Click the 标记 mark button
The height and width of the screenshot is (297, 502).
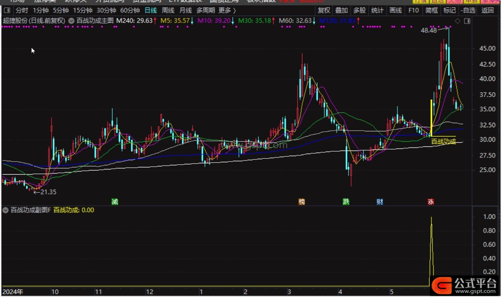[450, 10]
